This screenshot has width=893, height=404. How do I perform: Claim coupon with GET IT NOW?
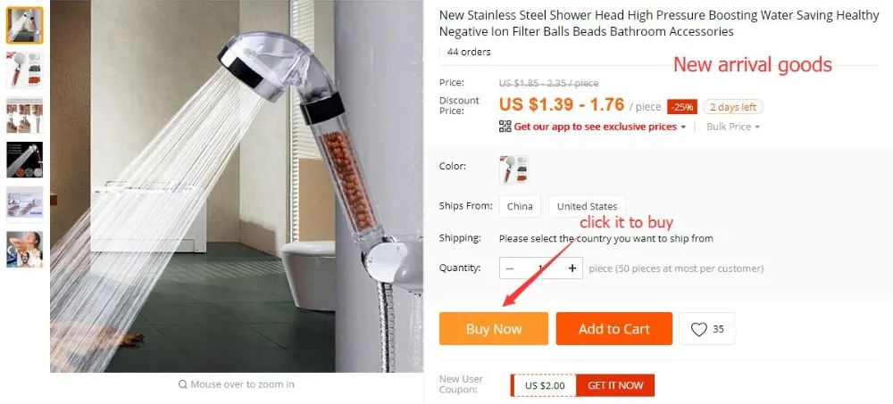pos(615,385)
